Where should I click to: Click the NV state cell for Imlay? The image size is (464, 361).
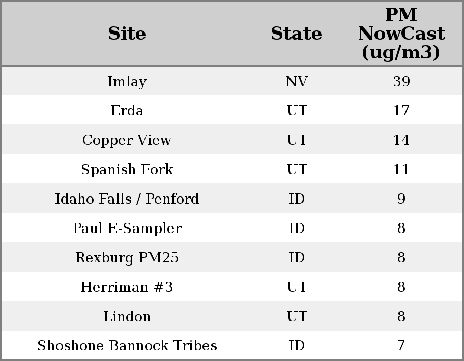pos(296,81)
